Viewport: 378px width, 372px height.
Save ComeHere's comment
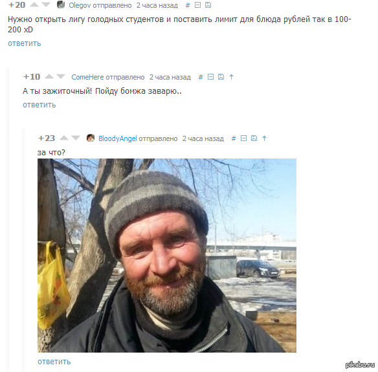(221, 77)
